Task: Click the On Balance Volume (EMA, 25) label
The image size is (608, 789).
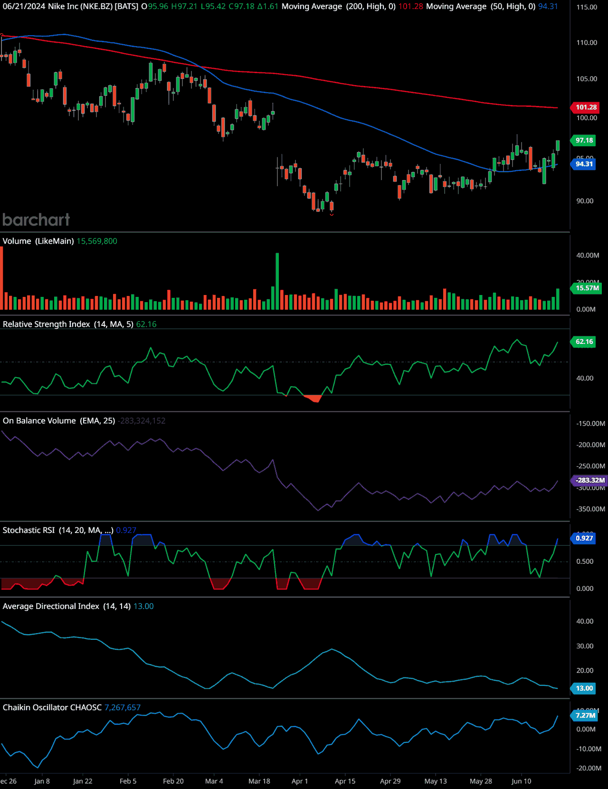Action: (59, 421)
